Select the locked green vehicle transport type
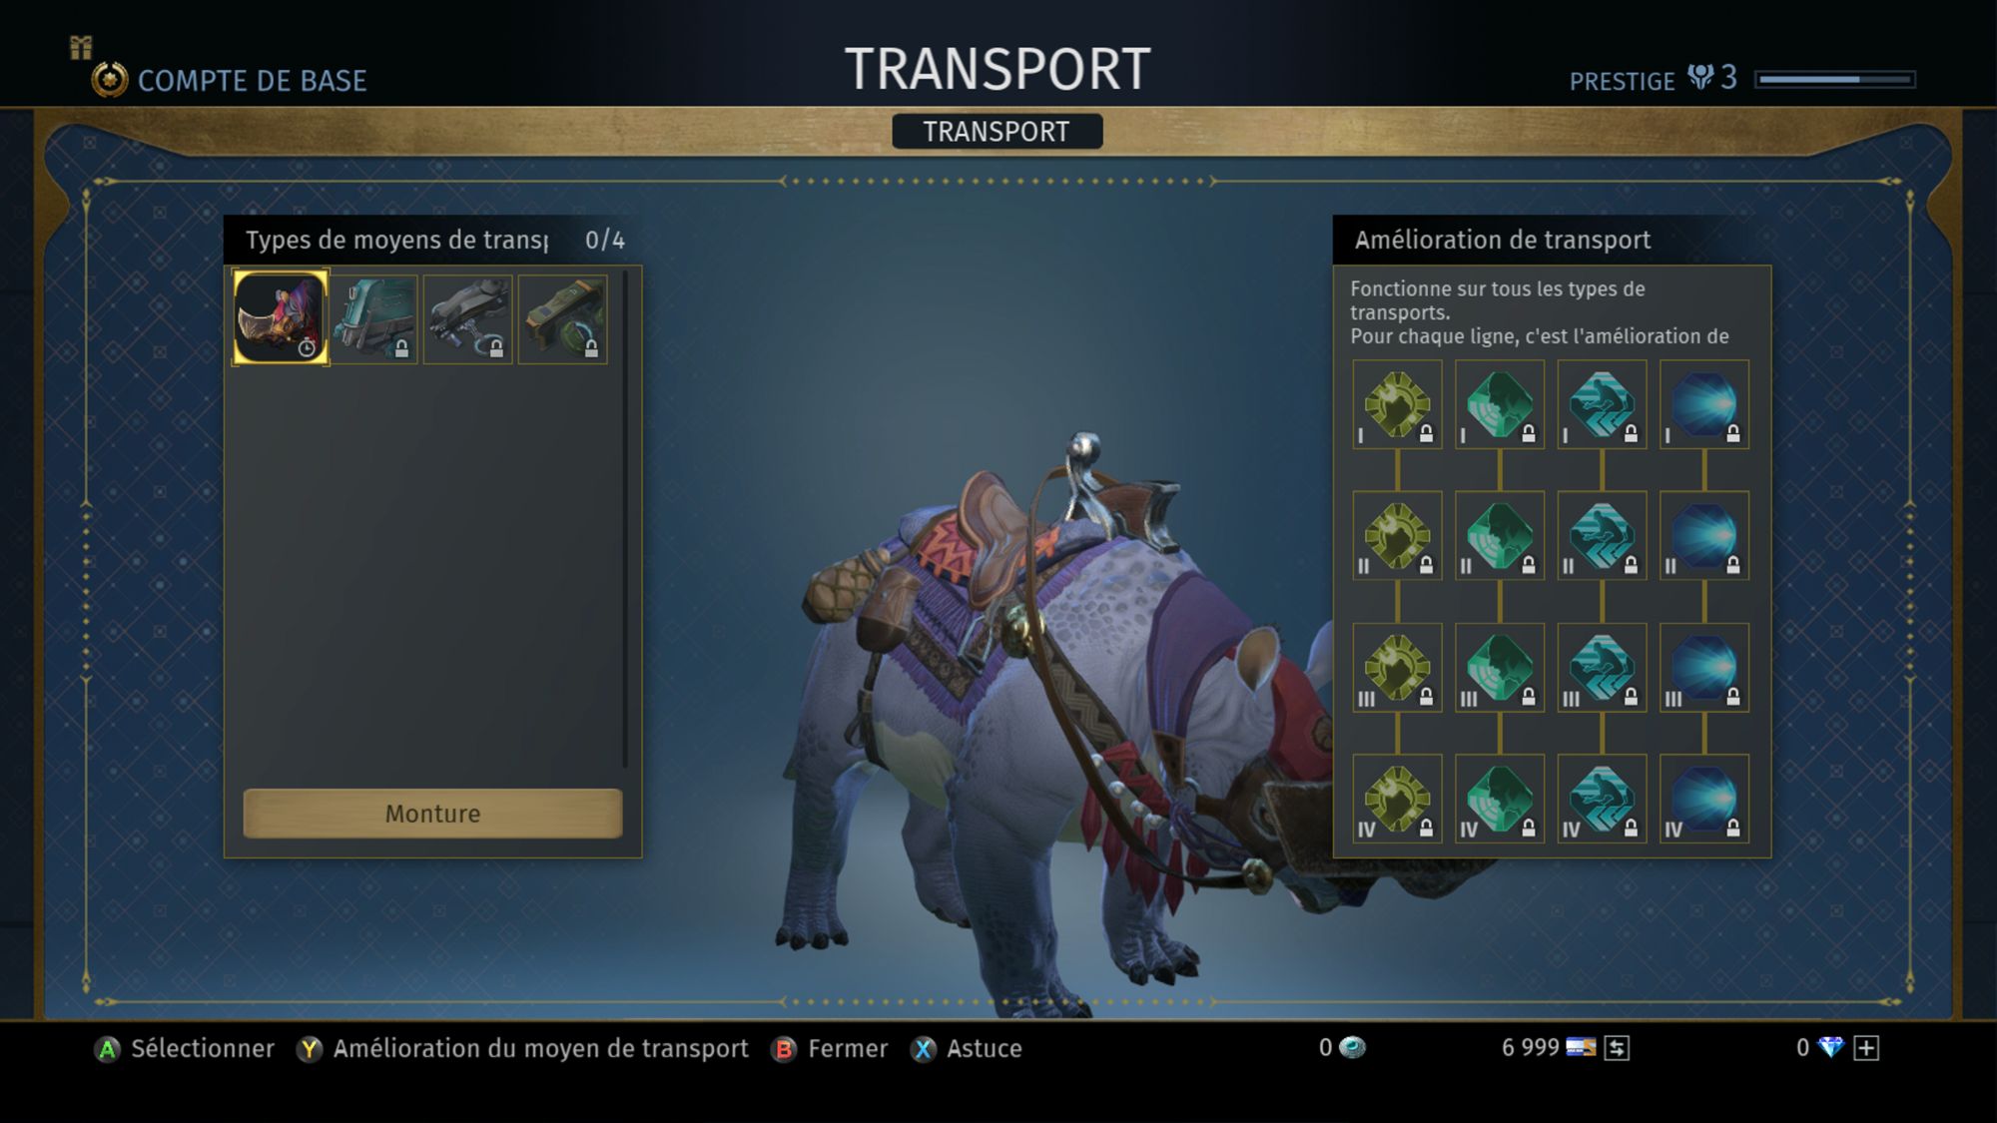Screen dimensions: 1997x1123 pos(562,319)
